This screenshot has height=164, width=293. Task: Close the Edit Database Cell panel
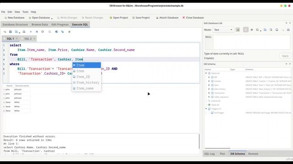290,23
